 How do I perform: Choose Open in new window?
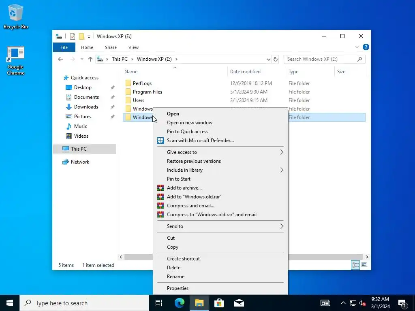coord(220,123)
